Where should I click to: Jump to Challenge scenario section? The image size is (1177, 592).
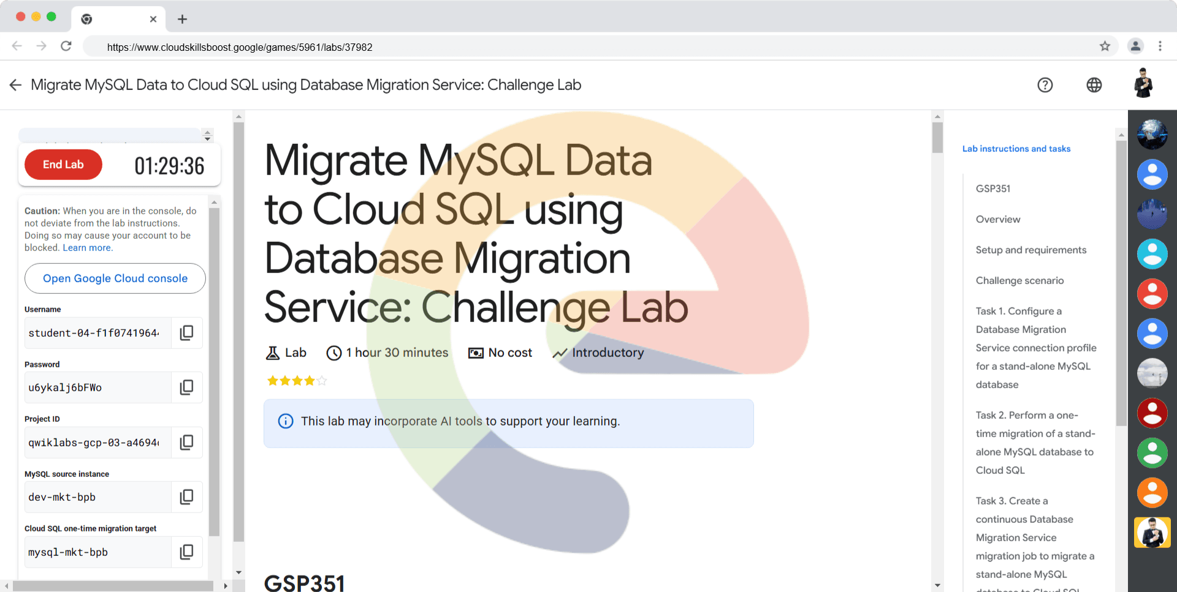[1020, 280]
